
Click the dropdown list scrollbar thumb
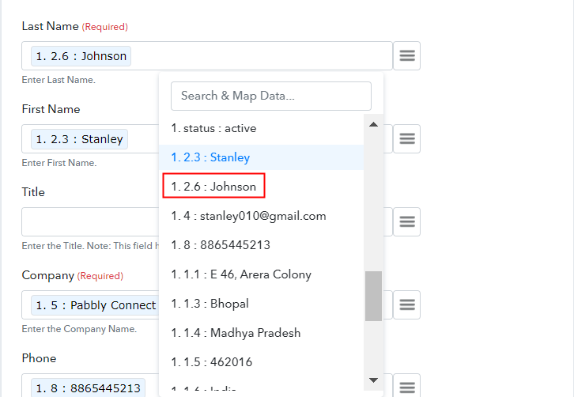373,296
